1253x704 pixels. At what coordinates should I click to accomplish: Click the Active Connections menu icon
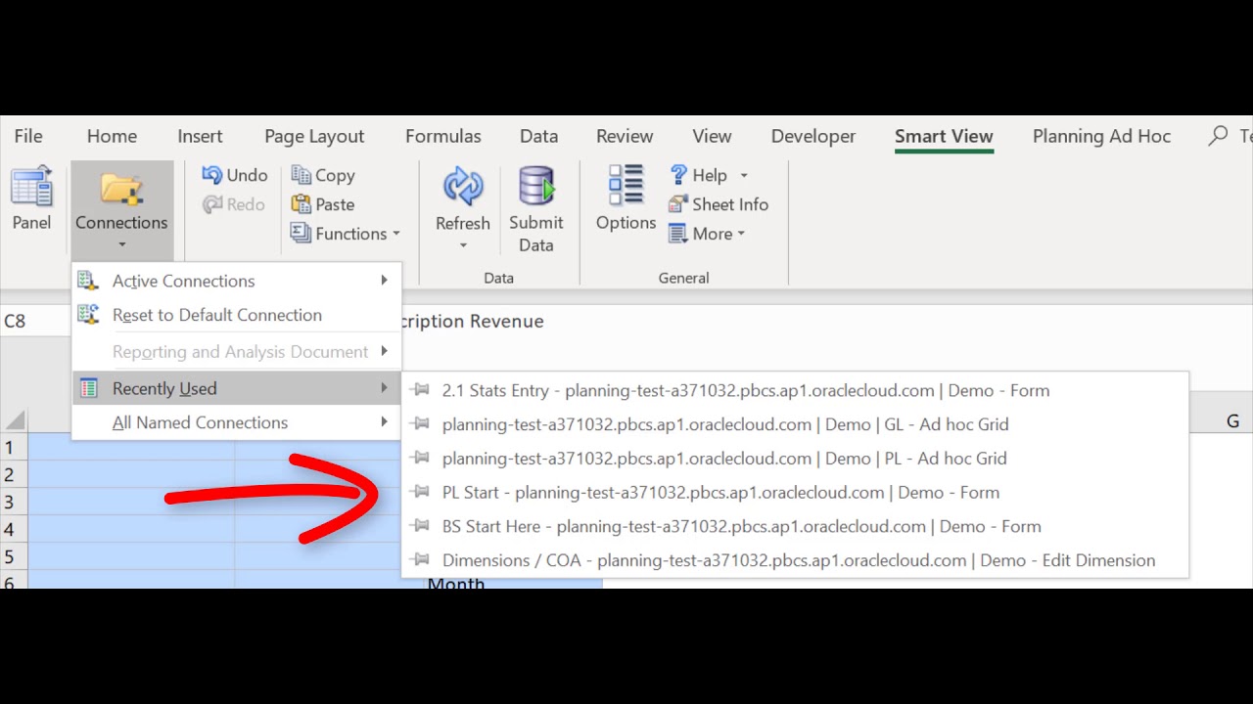point(88,282)
